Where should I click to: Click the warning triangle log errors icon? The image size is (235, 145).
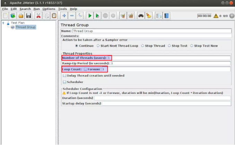pyautogui.click(x=216, y=16)
